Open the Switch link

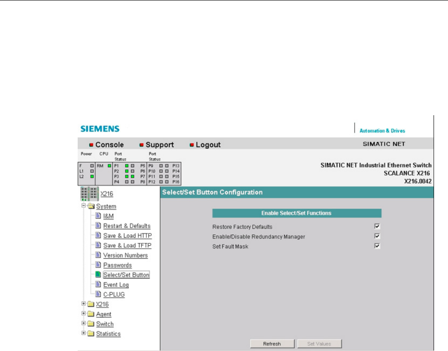[x=105, y=324]
